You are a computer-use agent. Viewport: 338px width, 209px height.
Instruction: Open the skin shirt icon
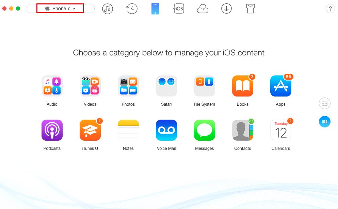[251, 8]
